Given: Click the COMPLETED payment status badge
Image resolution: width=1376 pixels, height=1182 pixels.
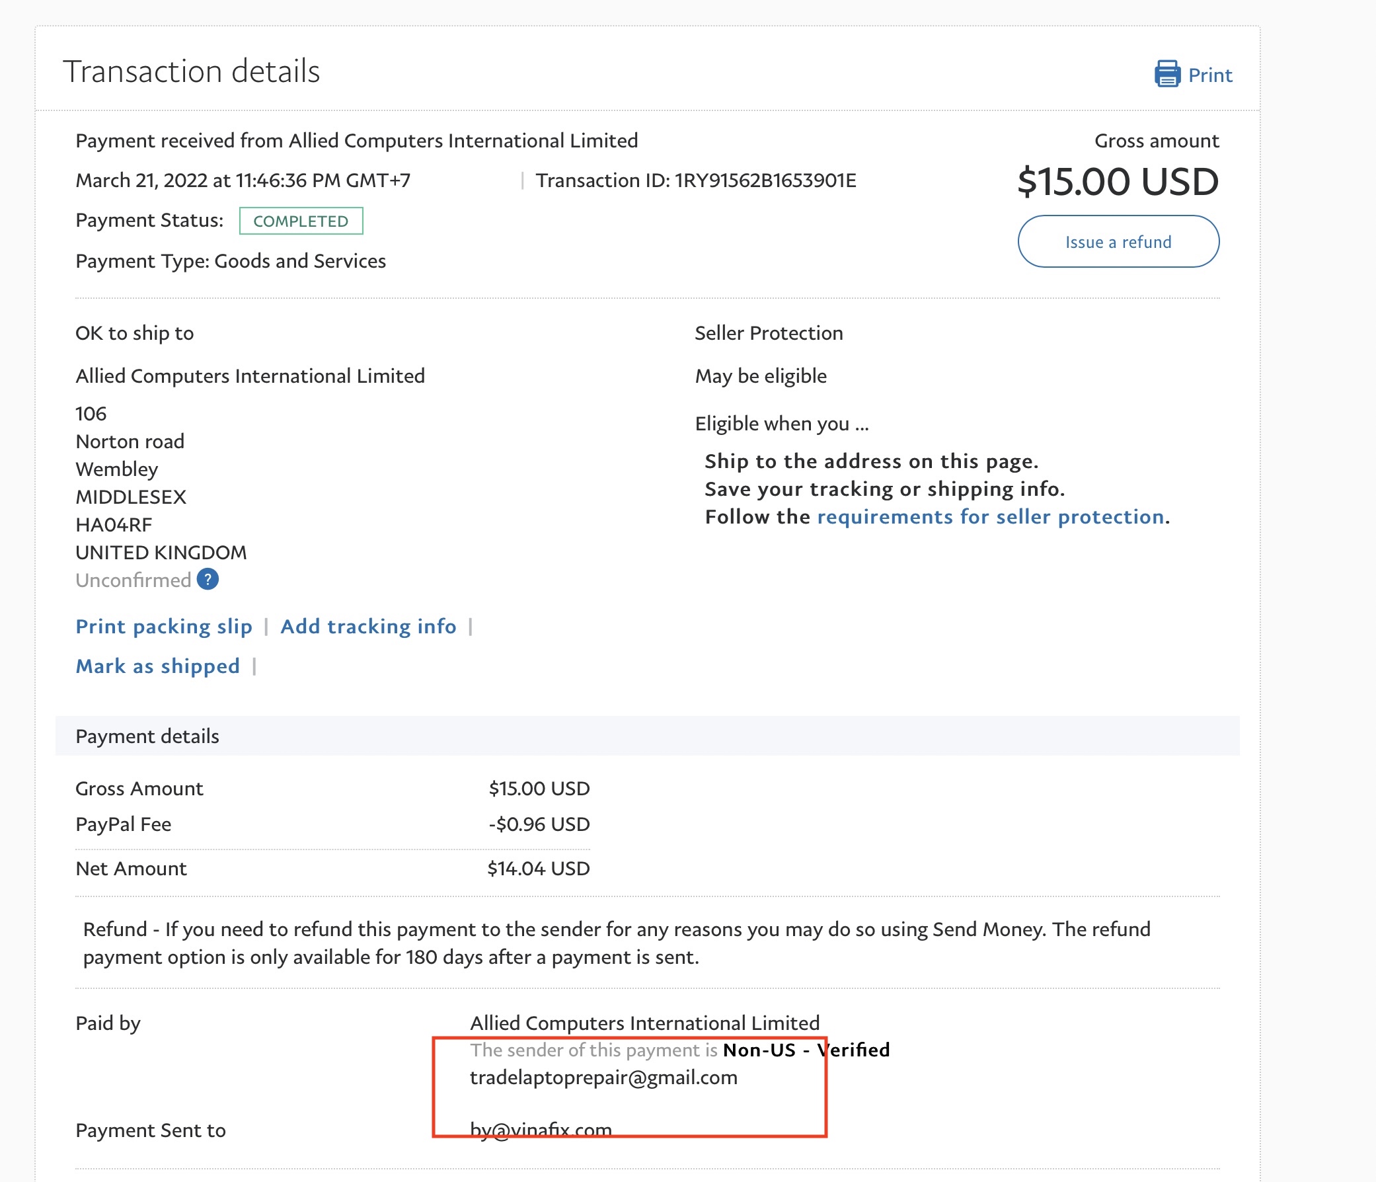Looking at the screenshot, I should pos(301,221).
